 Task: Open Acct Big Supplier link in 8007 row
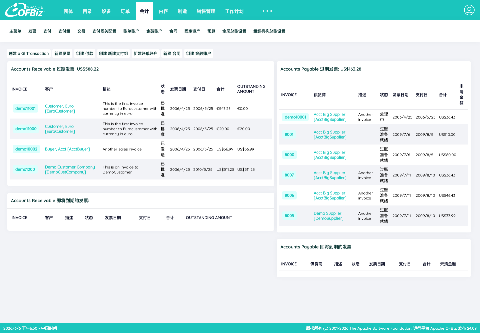(330, 175)
